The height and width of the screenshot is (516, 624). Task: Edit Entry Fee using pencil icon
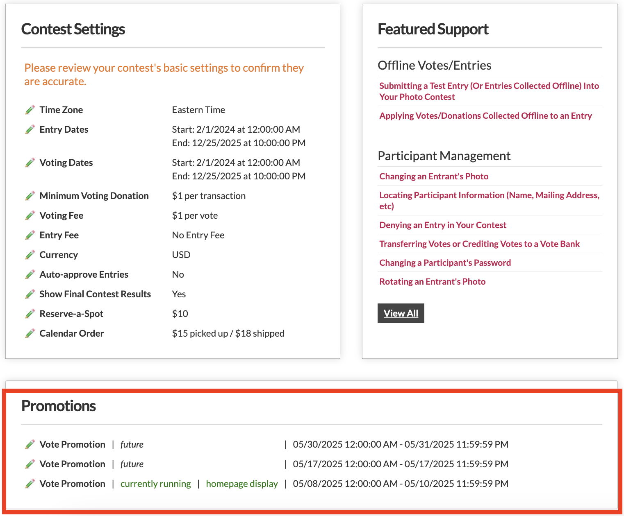[30, 235]
